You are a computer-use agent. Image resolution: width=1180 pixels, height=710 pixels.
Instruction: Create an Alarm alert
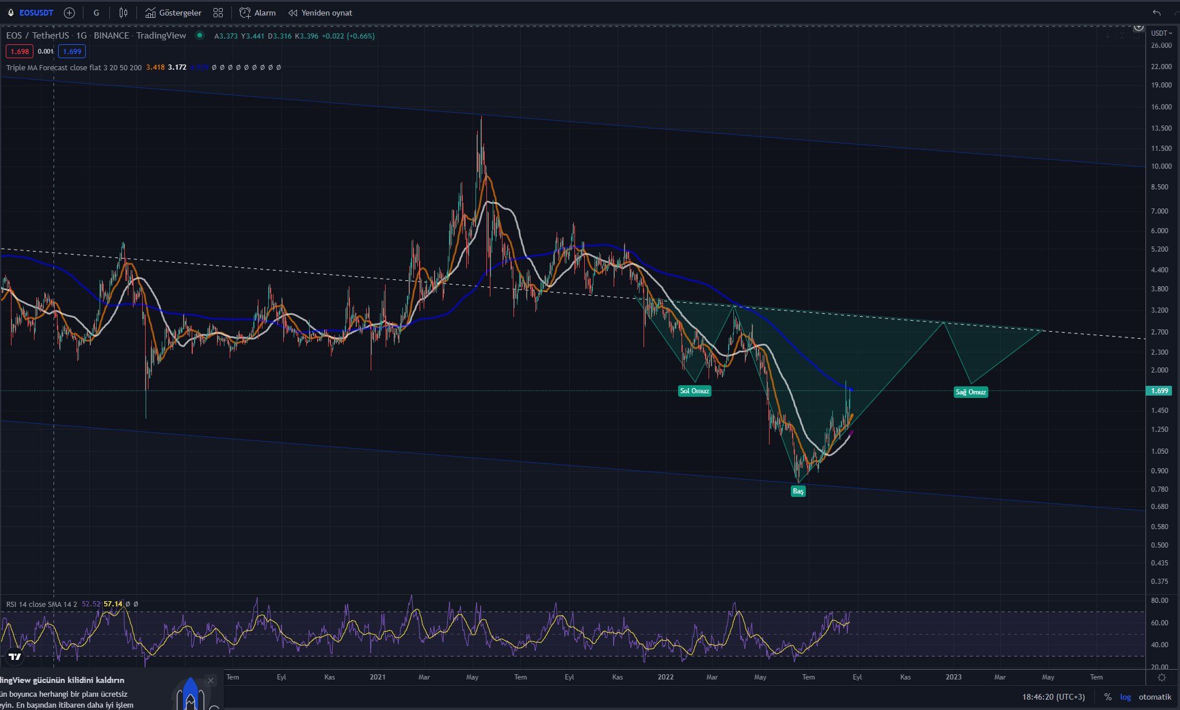pyautogui.click(x=257, y=13)
